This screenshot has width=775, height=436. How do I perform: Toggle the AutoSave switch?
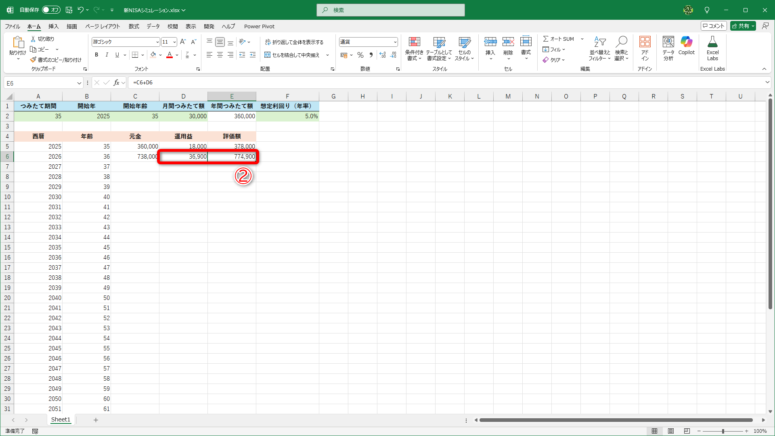tap(51, 10)
